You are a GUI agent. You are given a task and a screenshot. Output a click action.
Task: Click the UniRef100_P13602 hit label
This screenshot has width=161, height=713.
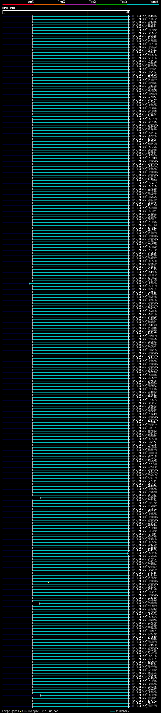coord(144,578)
